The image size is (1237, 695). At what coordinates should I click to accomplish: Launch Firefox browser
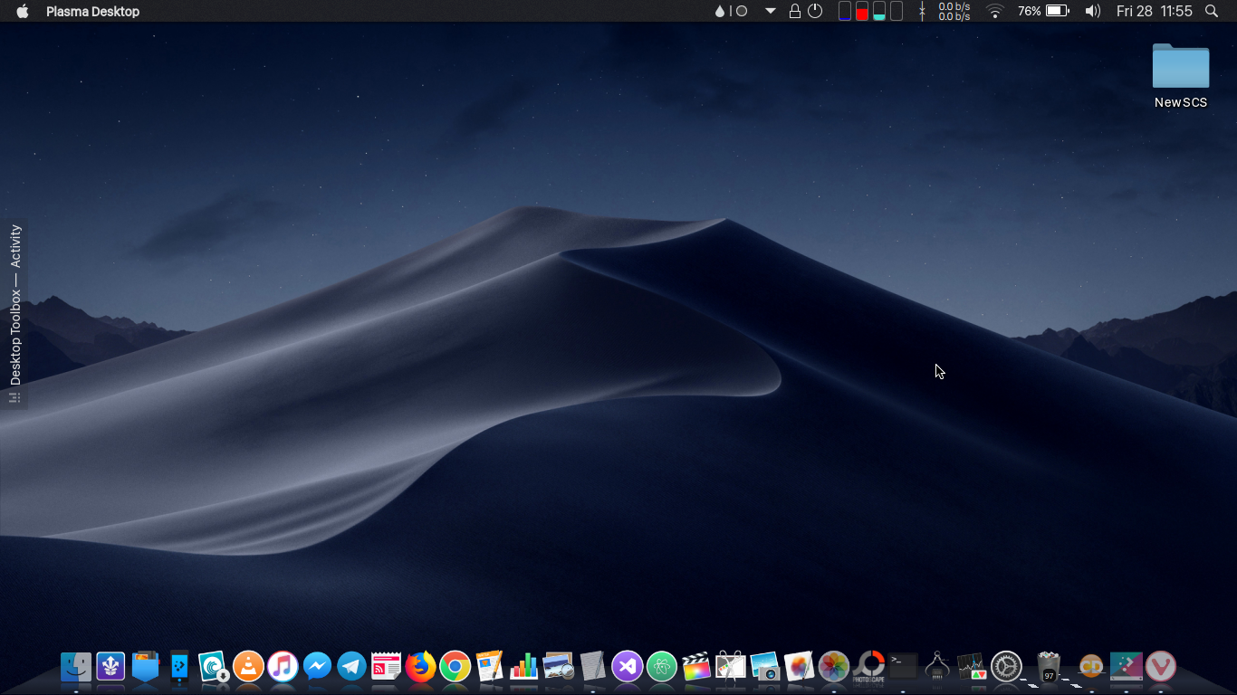pyautogui.click(x=420, y=667)
